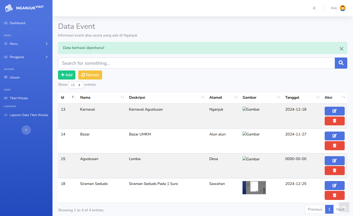Image resolution: width=353 pixels, height=216 pixels.
Task: Edit the Agustusan event entry
Action: (334, 161)
